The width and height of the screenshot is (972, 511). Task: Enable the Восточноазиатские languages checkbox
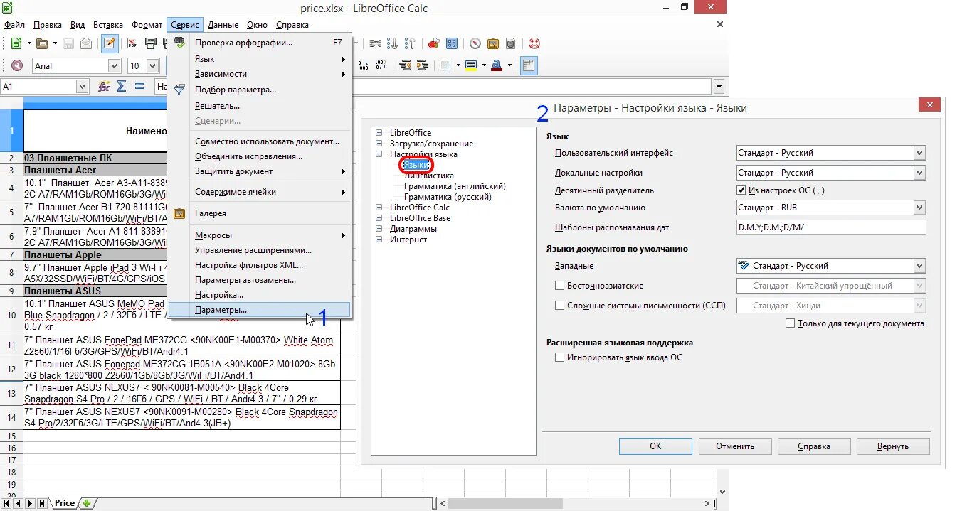coord(559,286)
